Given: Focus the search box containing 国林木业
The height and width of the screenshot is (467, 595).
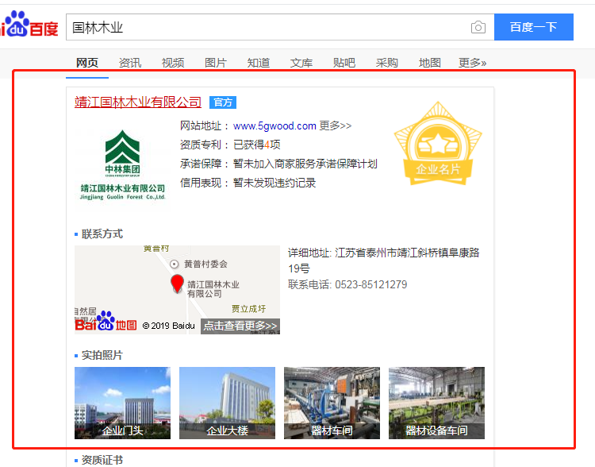Looking at the screenshot, I should point(280,27).
